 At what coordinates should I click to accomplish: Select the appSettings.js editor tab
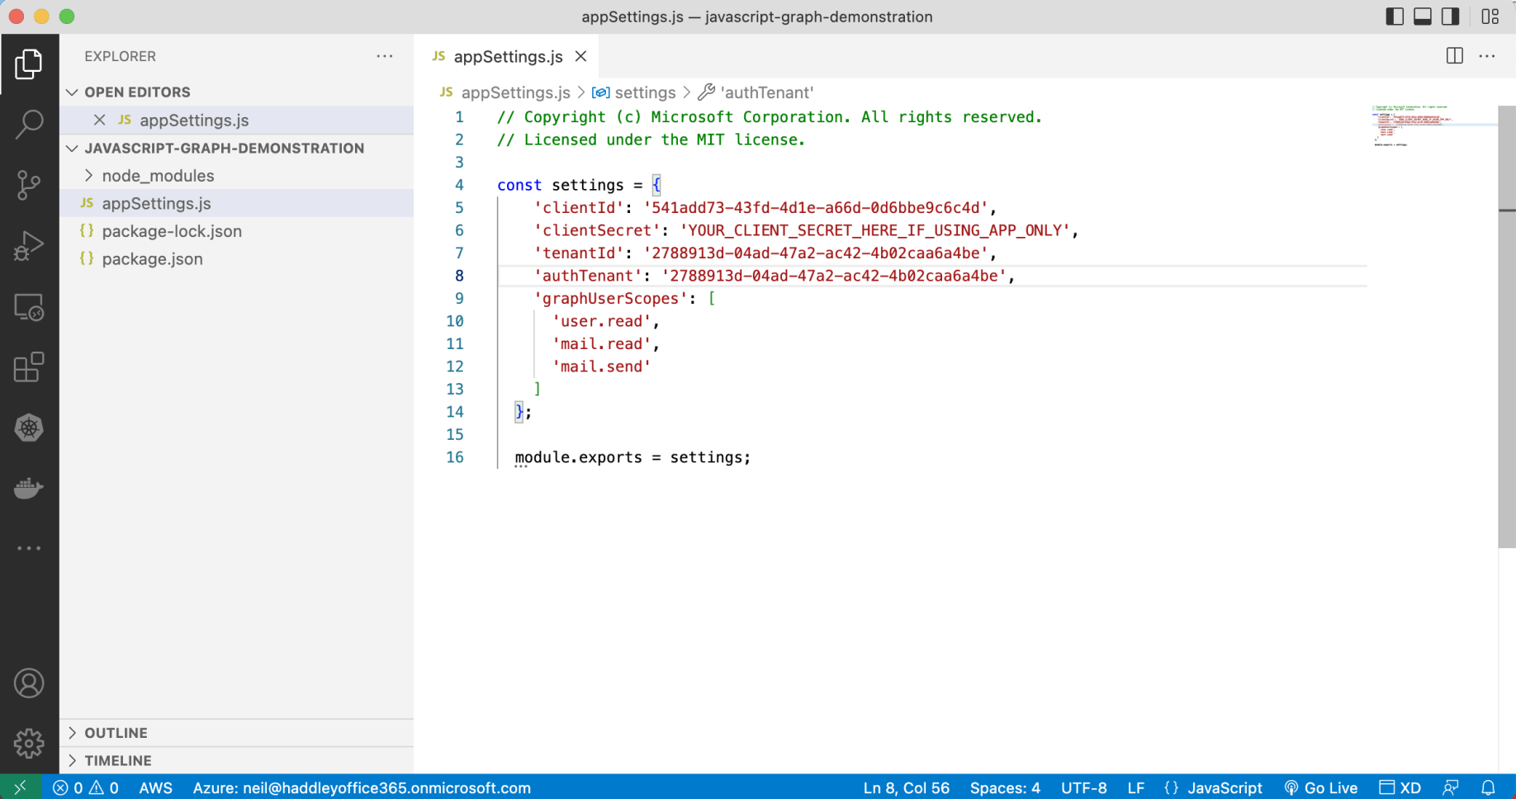tap(508, 56)
